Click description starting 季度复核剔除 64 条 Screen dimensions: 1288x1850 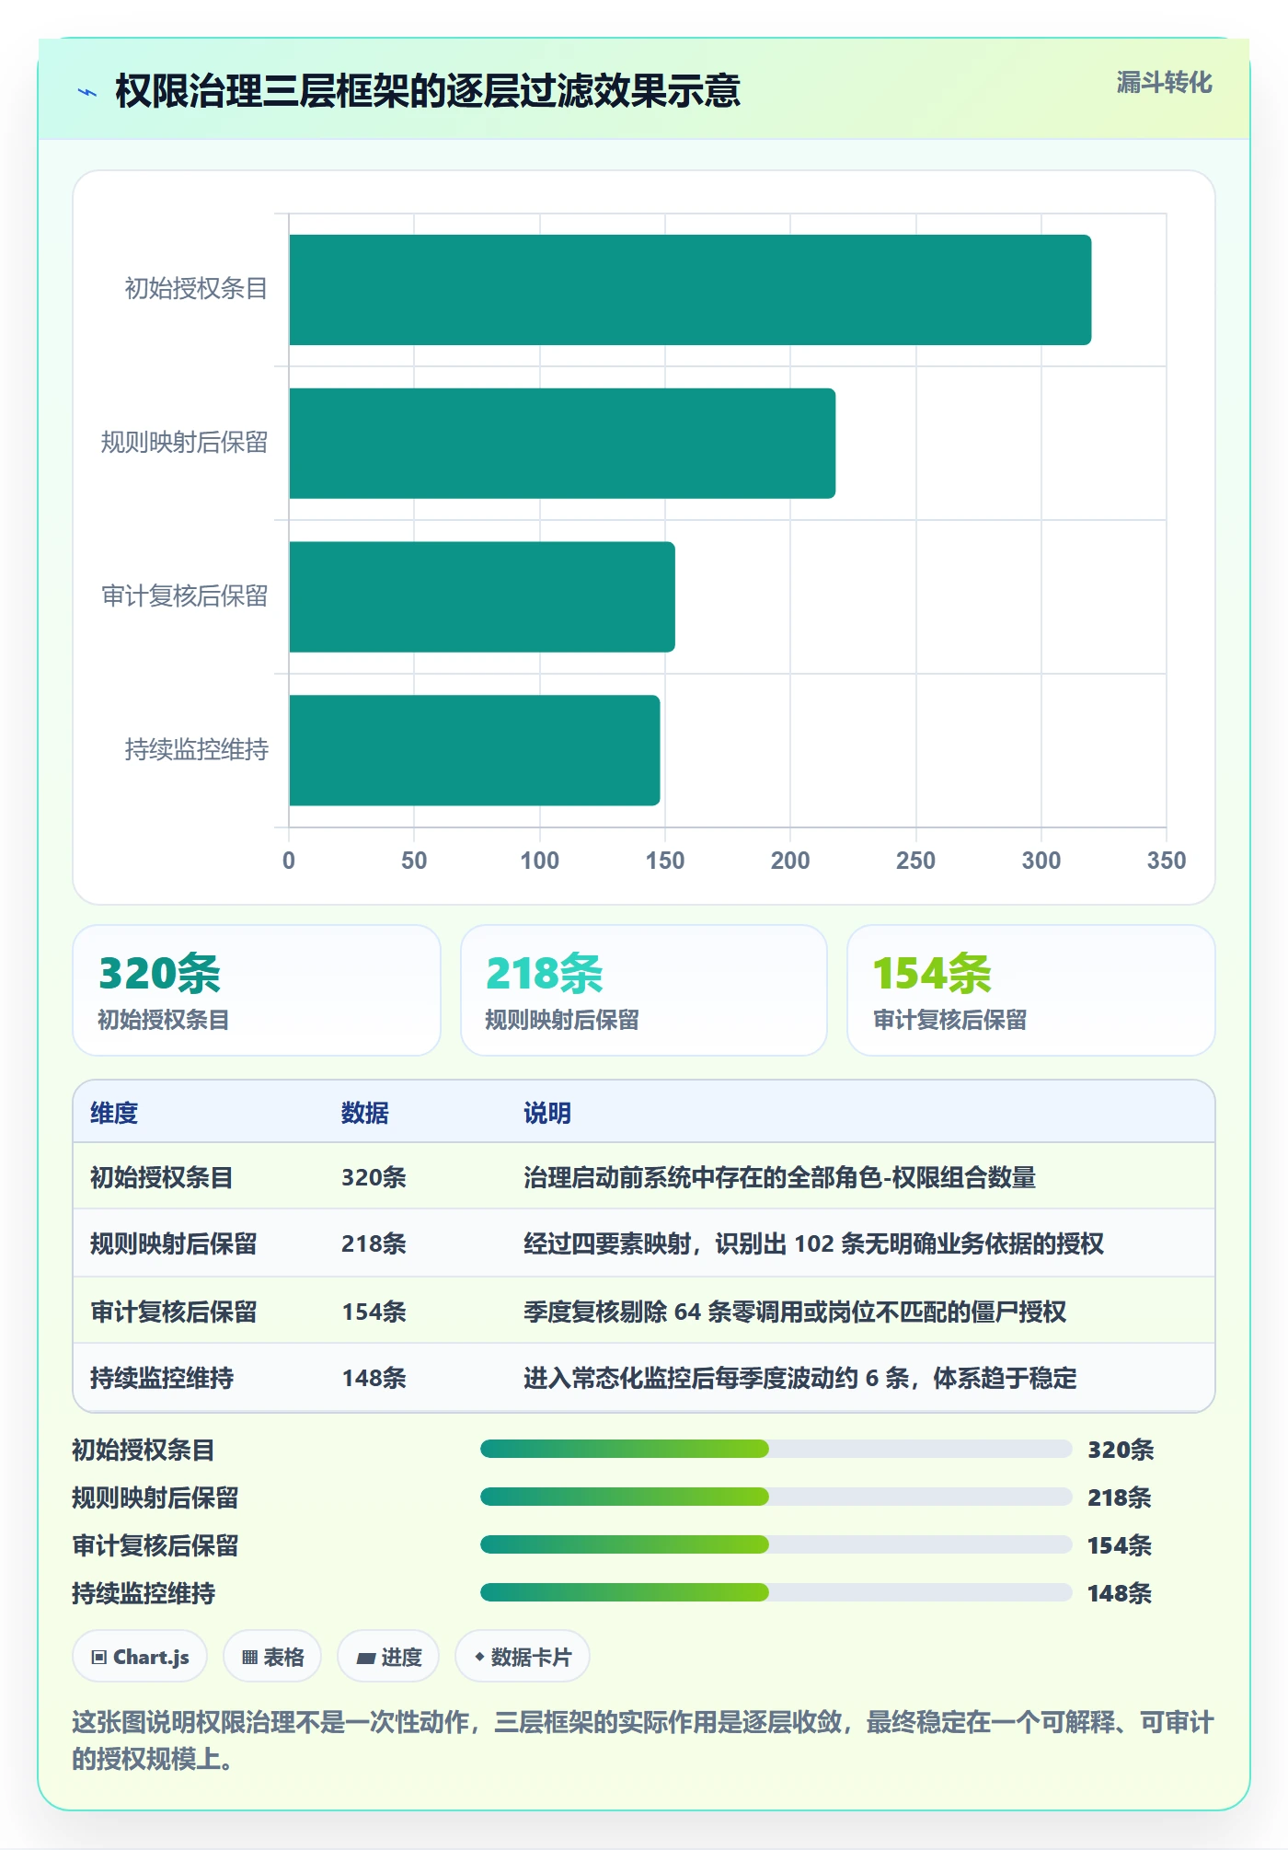(795, 1312)
